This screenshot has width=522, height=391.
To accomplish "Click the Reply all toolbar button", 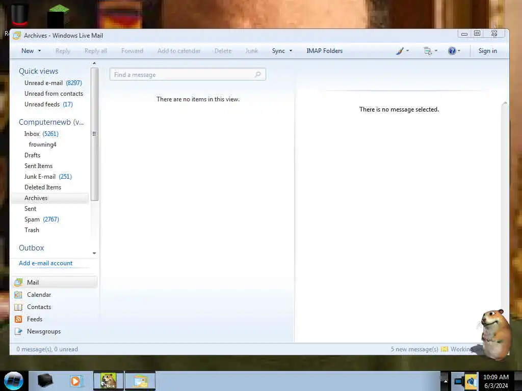I will [96, 51].
